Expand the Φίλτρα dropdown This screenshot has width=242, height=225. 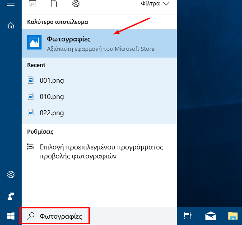pyautogui.click(x=155, y=4)
